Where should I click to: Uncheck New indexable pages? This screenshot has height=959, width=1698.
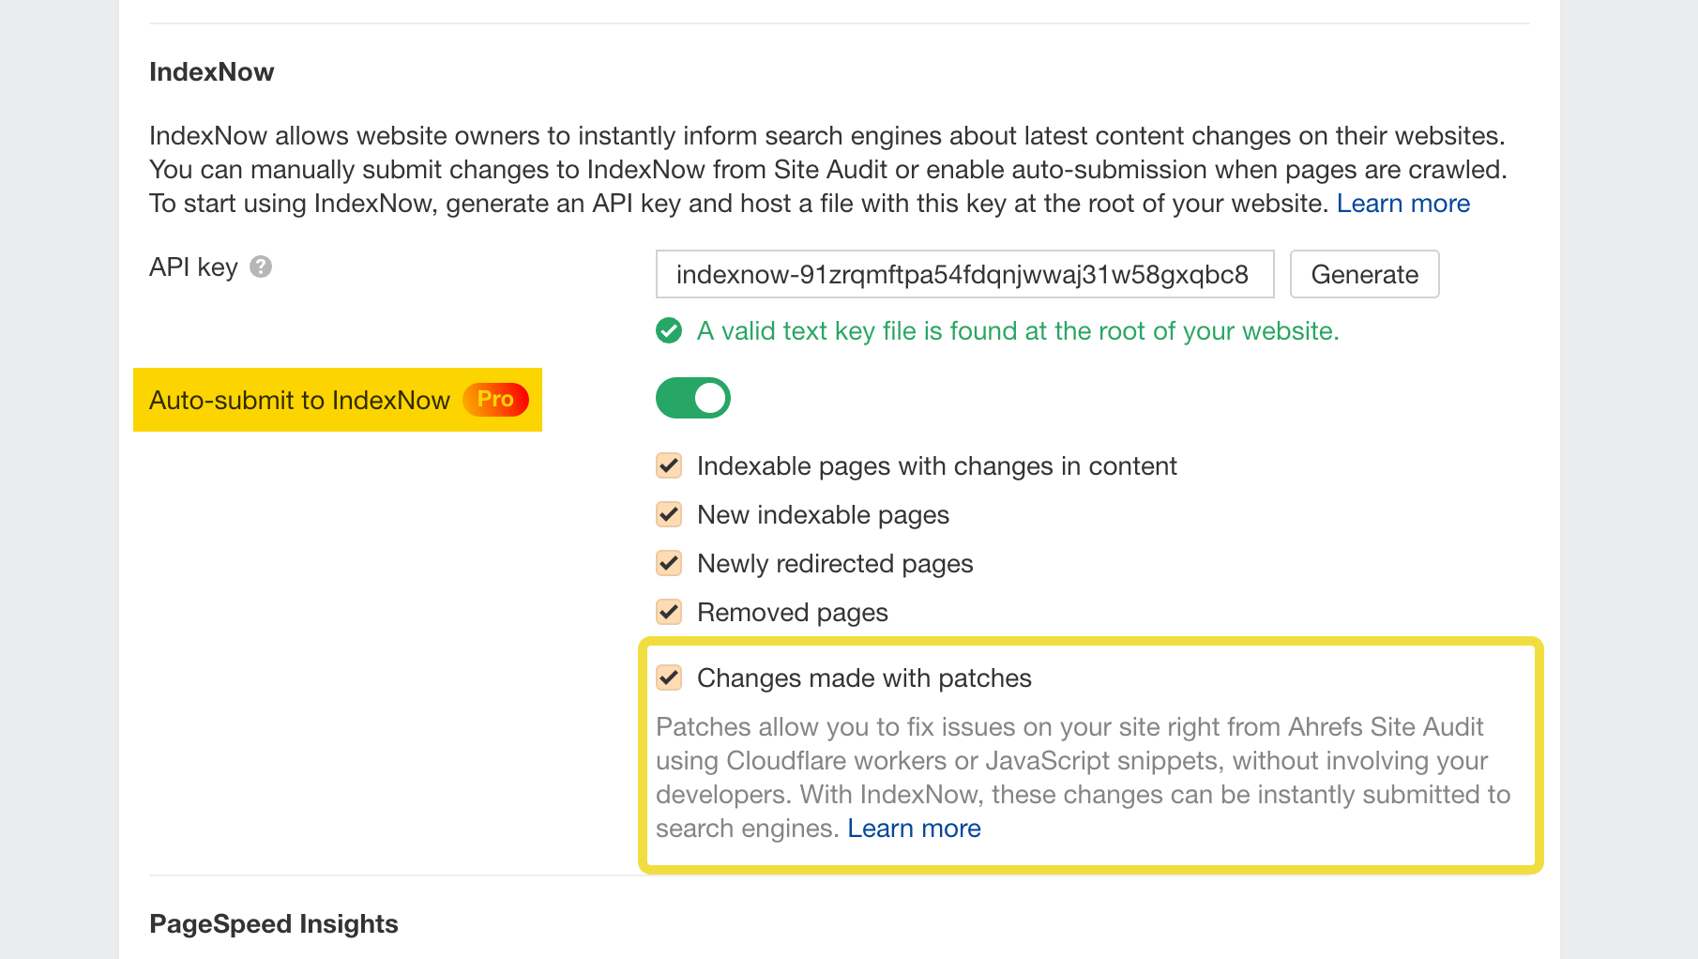click(x=669, y=514)
